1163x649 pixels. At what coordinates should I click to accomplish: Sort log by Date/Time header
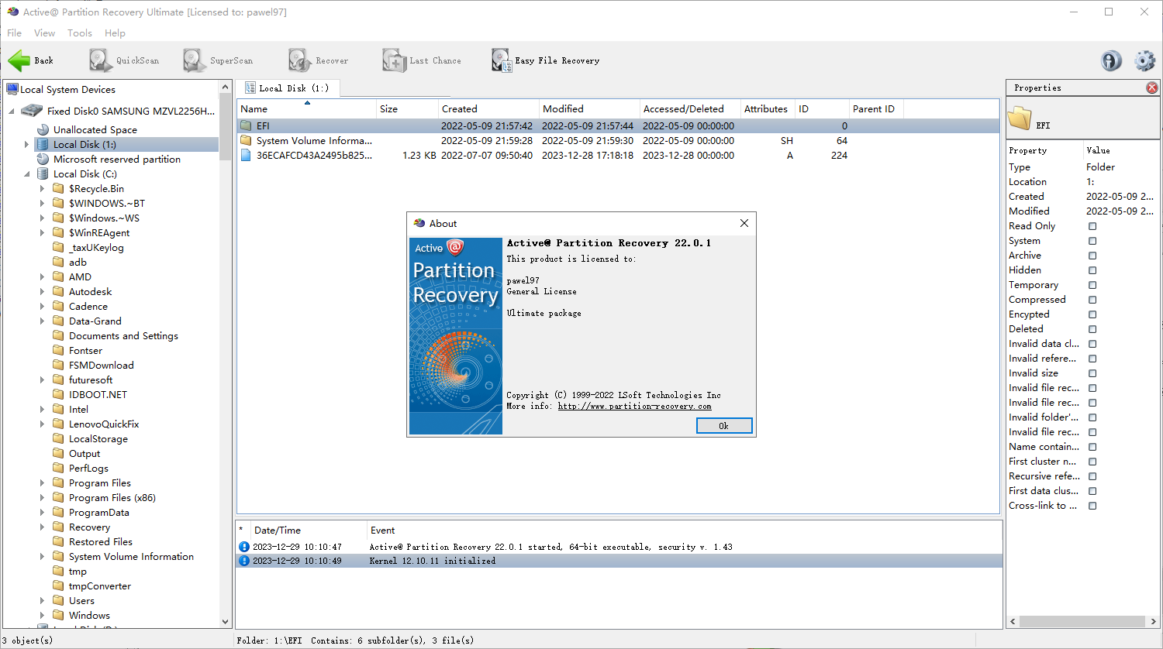(309, 531)
